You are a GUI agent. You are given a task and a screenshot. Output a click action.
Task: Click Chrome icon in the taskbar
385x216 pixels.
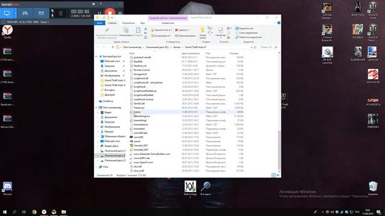34,212
